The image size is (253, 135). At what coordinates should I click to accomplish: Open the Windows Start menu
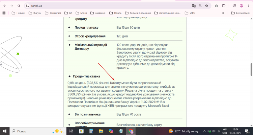pos(5,131)
